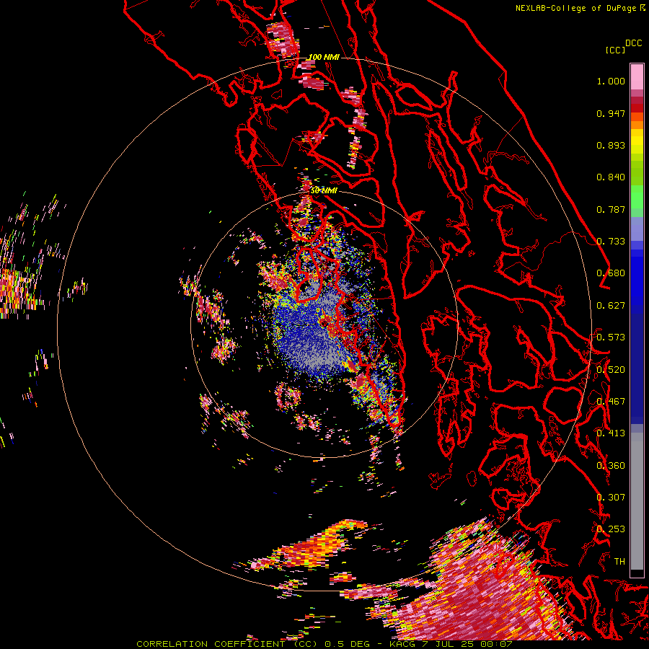Select the 0.947 scale value
This screenshot has width=649, height=649.
click(x=611, y=113)
